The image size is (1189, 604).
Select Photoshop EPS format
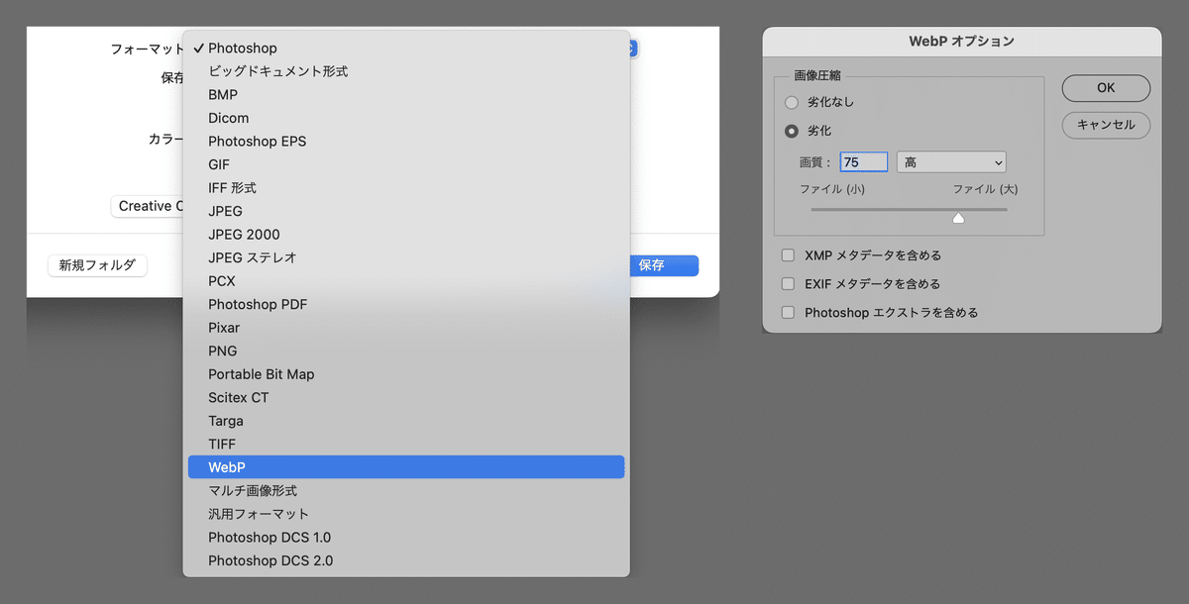(x=406, y=141)
